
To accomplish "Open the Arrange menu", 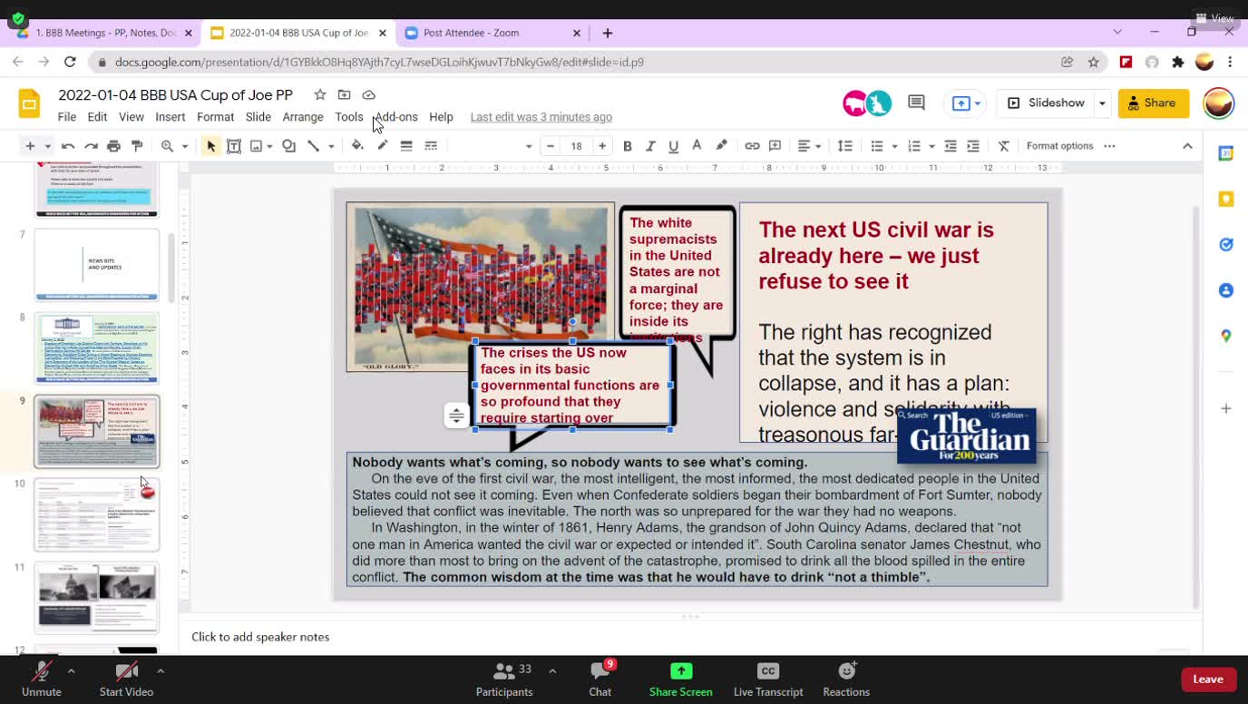I will click(303, 117).
